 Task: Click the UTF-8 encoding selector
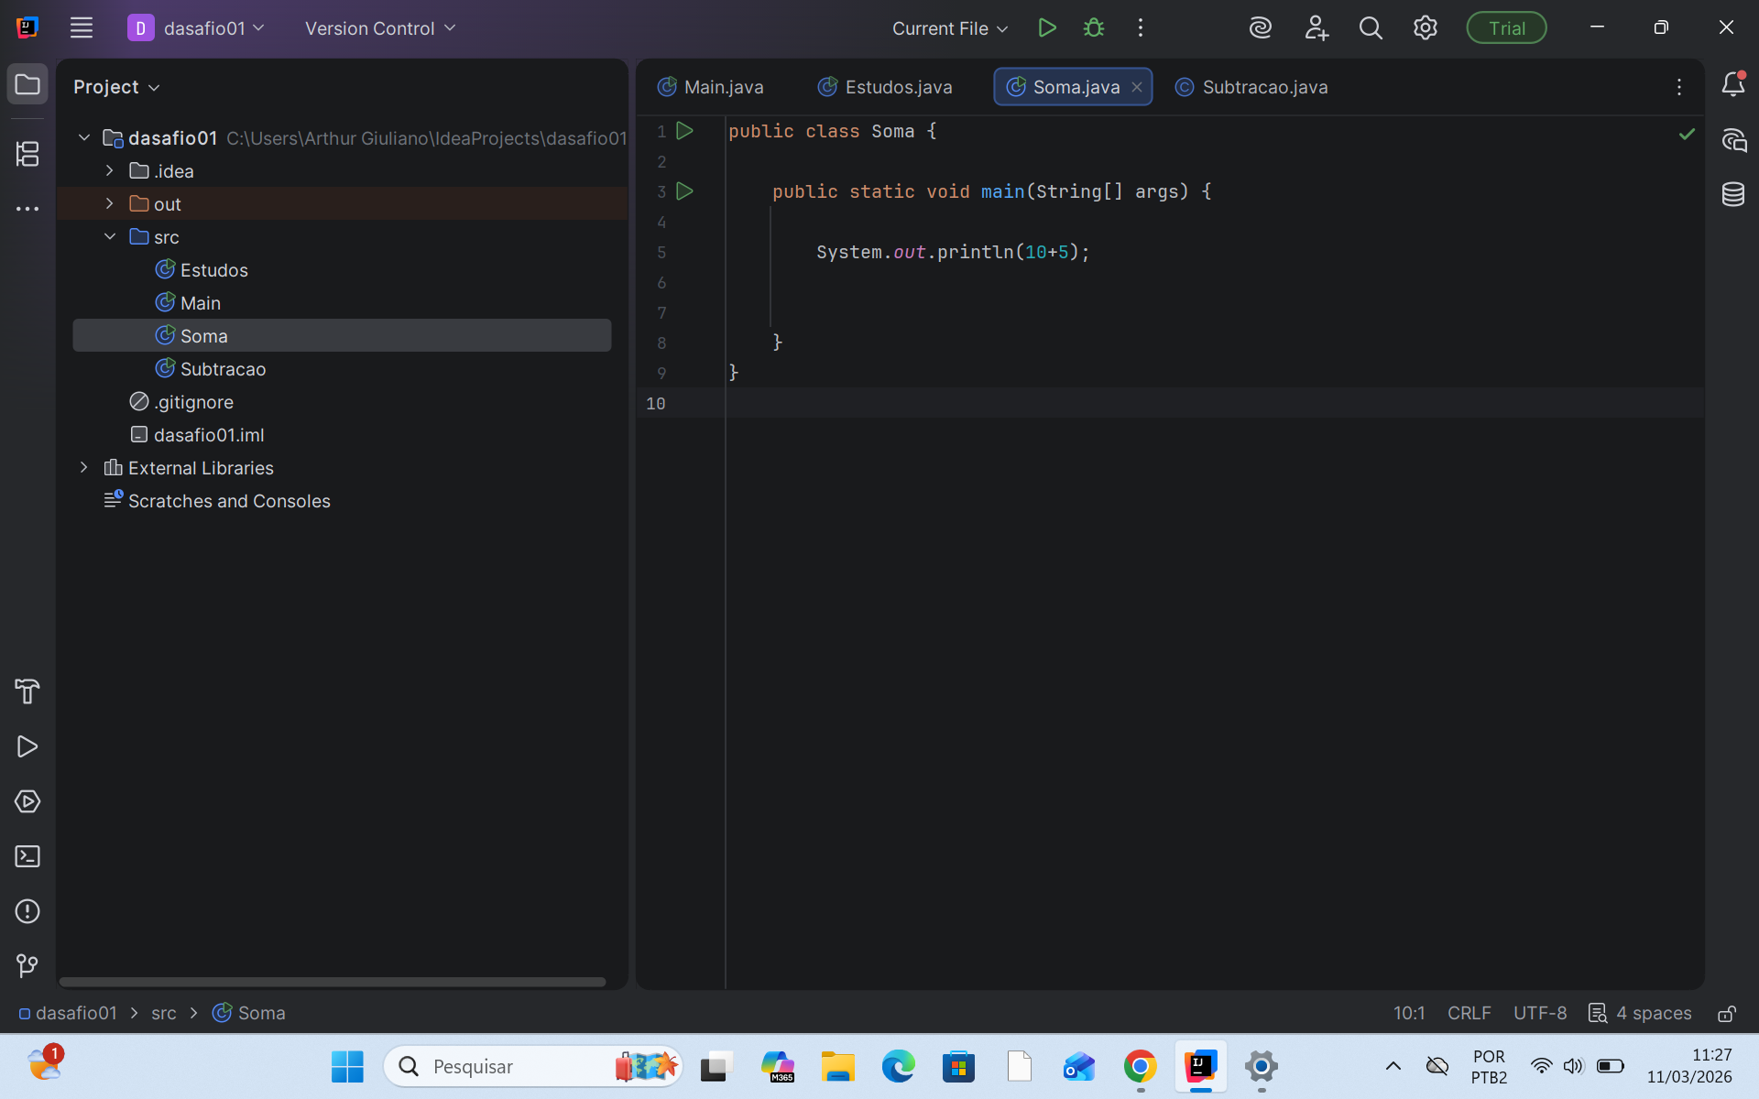(1539, 1013)
